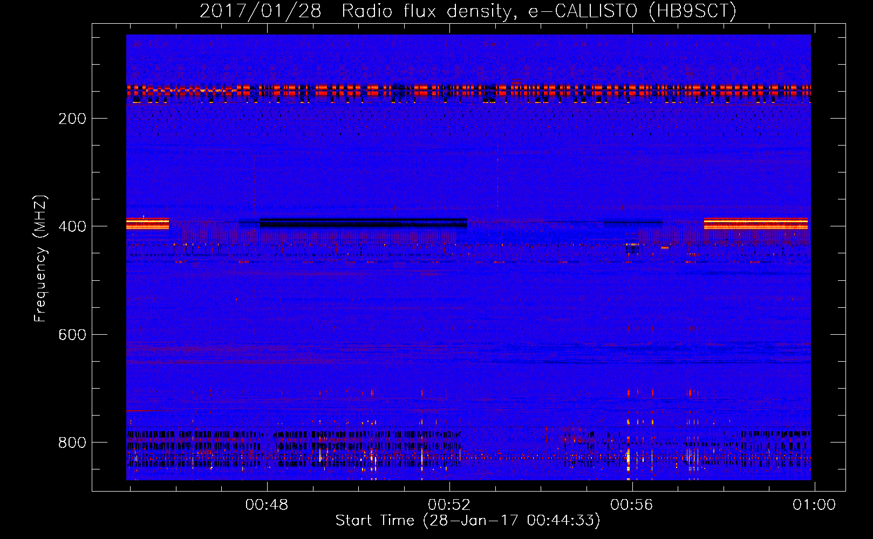Viewport: 873px width, 539px height.
Task: Click the 'Start Time (28-Jan-17 00:44:33)' axis label
Action: [x=468, y=521]
